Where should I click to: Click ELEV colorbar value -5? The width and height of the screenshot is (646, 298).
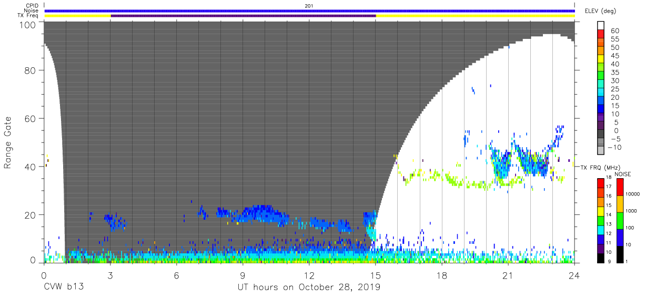pos(615,139)
